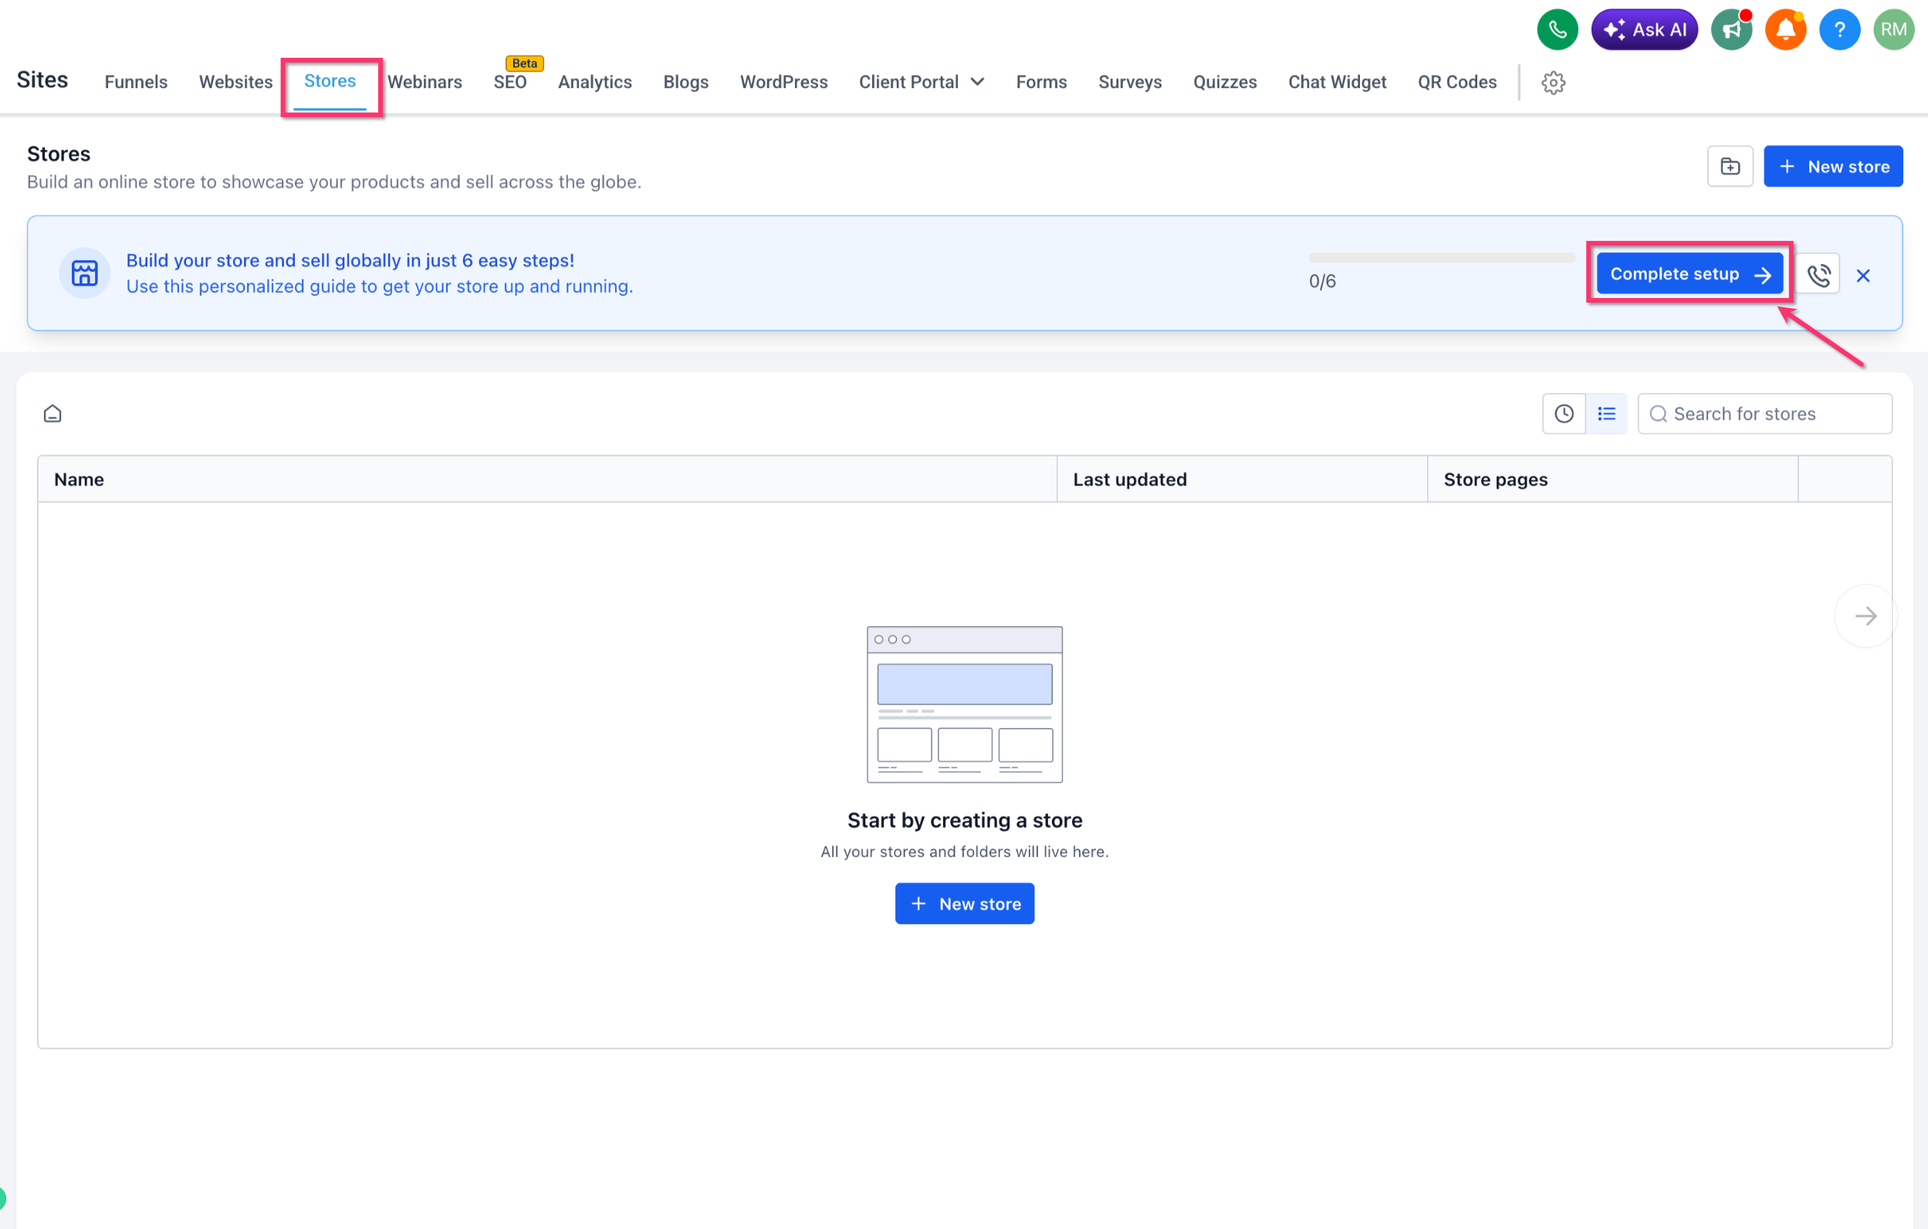Open the megaphone announcements icon
The image size is (1928, 1229).
[1731, 29]
